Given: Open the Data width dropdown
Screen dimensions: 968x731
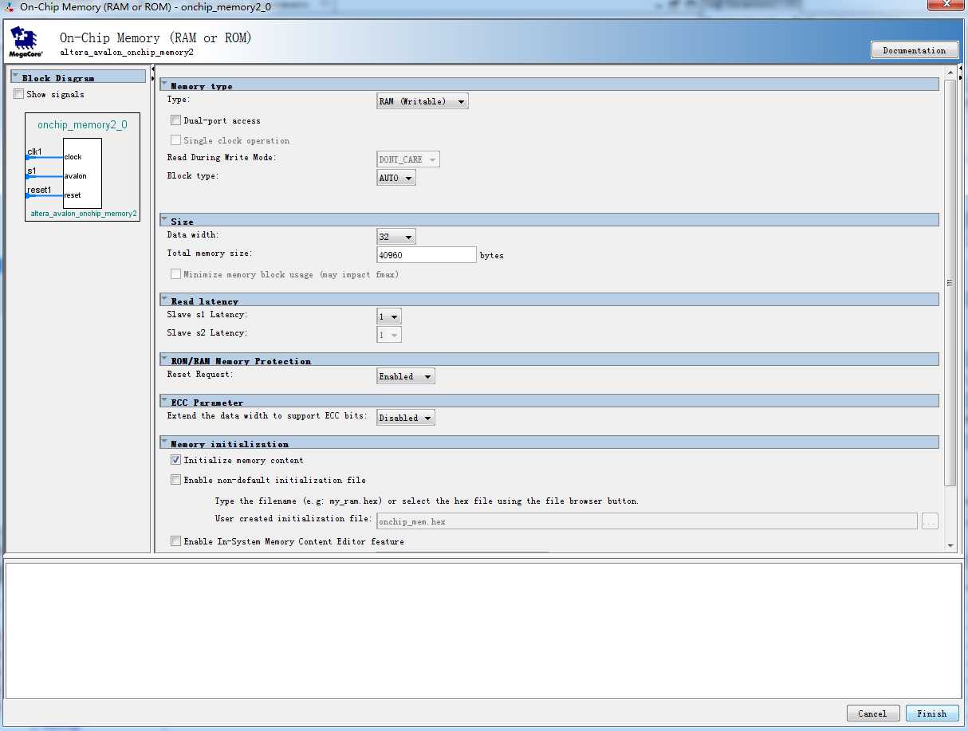Looking at the screenshot, I should [x=396, y=237].
